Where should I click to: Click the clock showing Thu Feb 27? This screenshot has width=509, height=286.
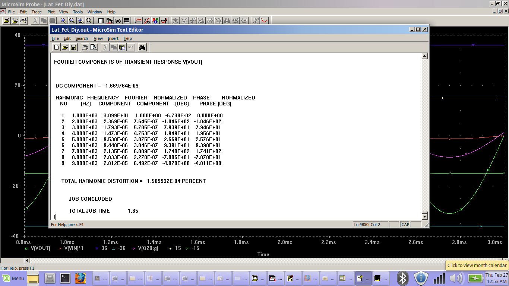point(496,278)
